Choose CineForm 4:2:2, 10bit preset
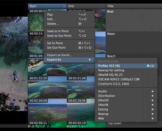The width and height of the screenshot is (162, 131). tap(126, 84)
